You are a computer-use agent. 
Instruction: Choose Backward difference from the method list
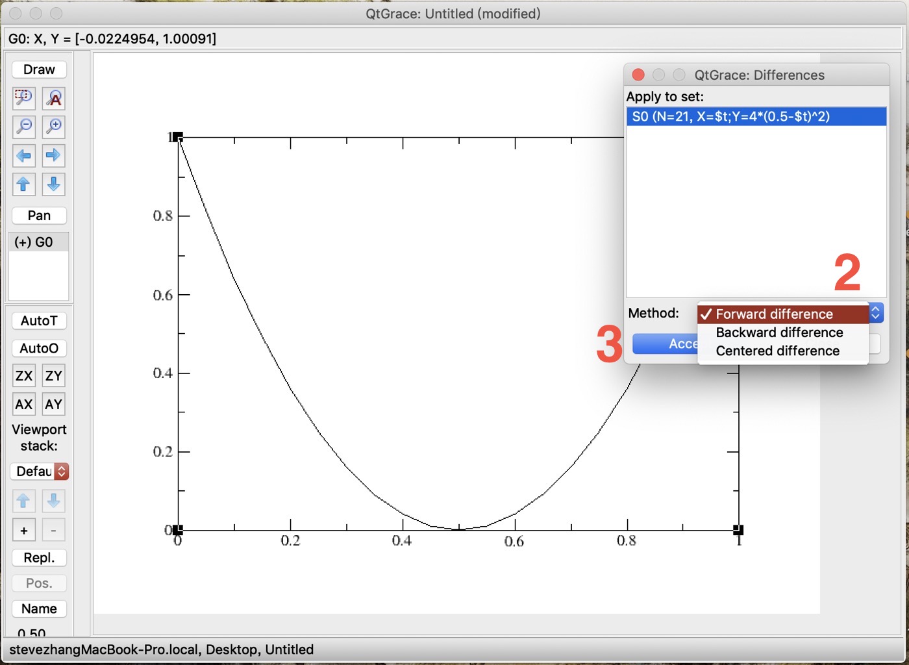[x=779, y=332]
